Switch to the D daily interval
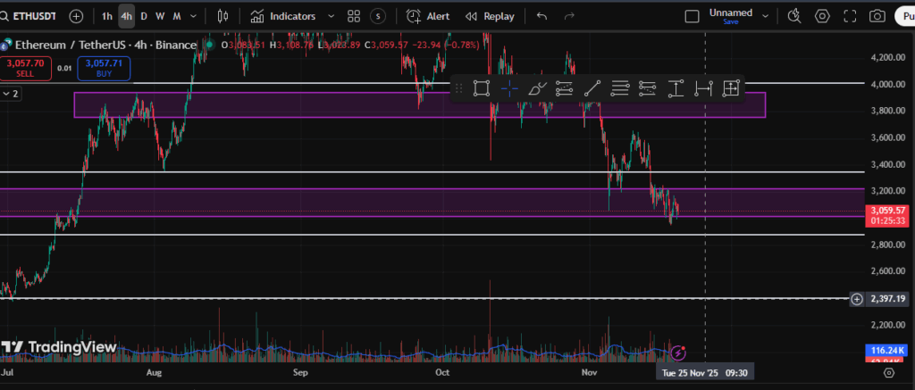915x390 pixels. pyautogui.click(x=144, y=16)
